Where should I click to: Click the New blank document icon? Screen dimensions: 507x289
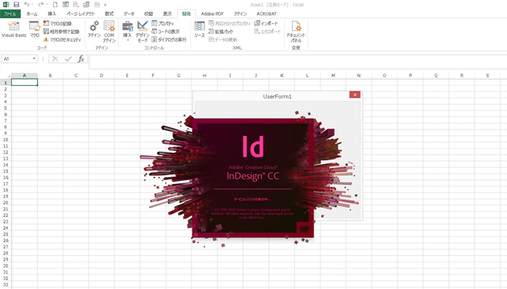tap(55, 4)
